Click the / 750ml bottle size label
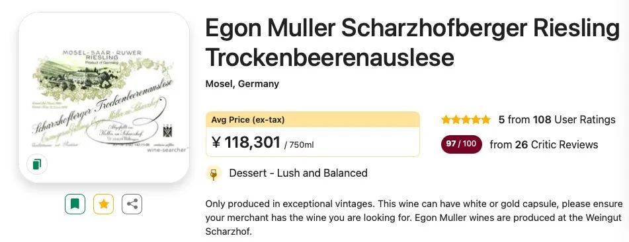 299,145
